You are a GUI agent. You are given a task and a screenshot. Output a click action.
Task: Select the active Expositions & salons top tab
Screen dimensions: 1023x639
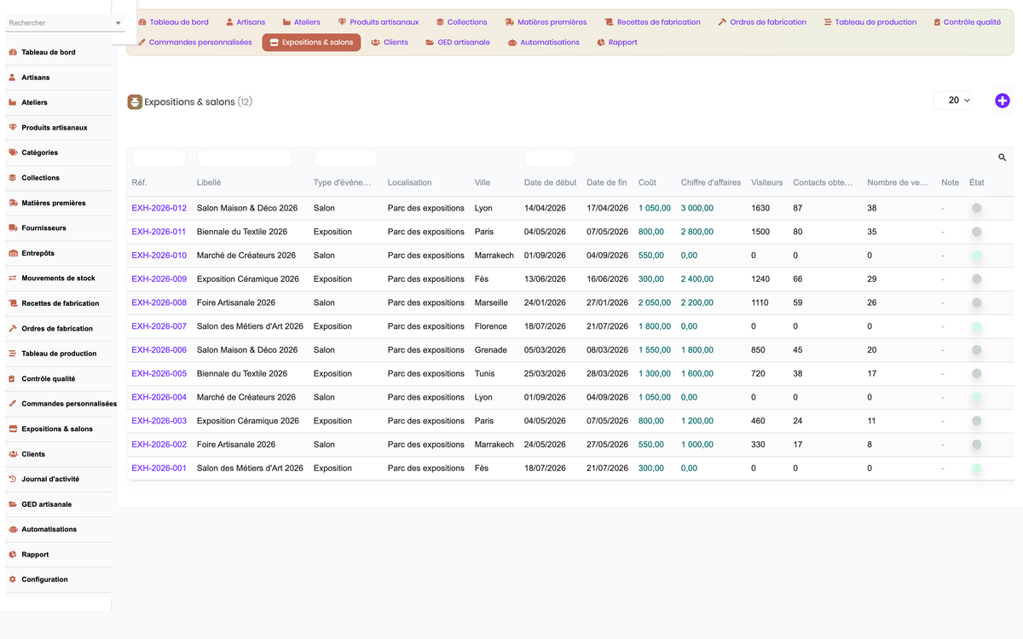click(x=311, y=43)
